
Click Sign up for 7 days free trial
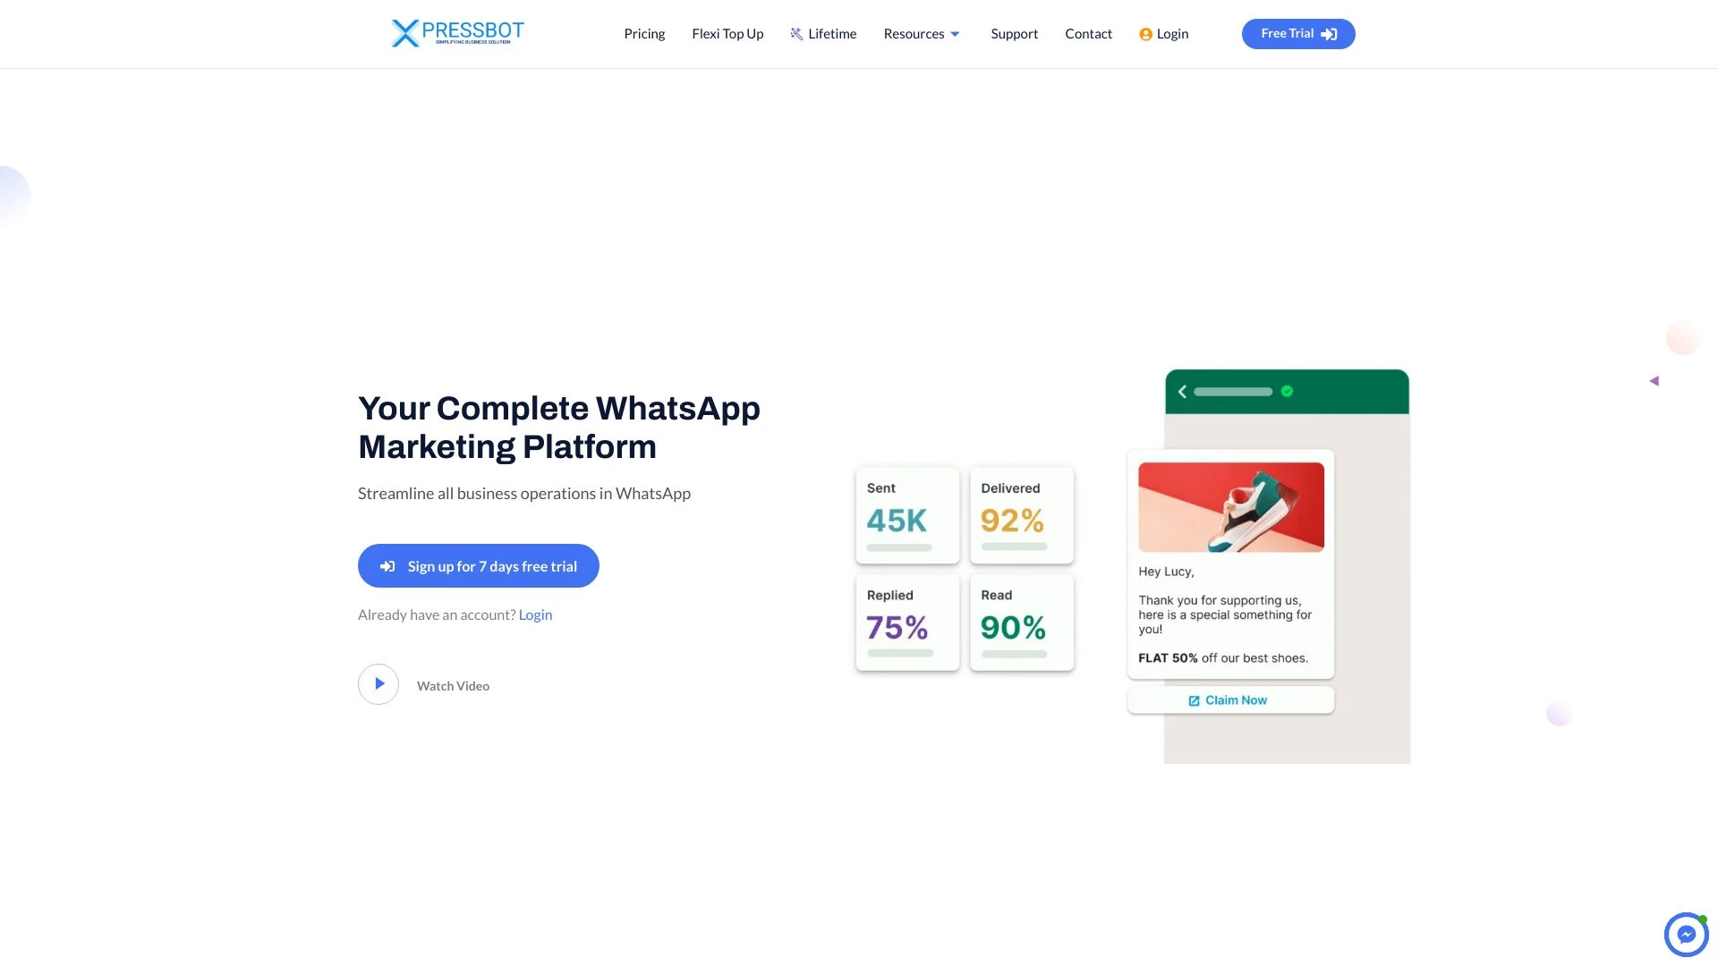click(478, 565)
